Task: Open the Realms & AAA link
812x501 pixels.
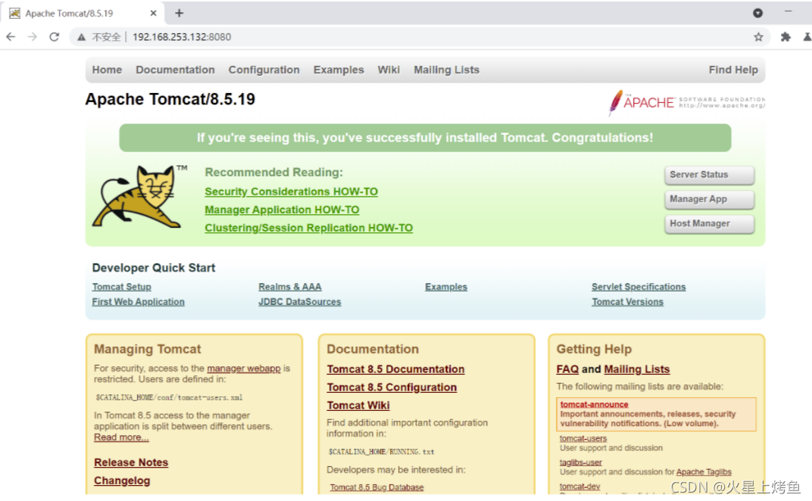Action: (290, 287)
